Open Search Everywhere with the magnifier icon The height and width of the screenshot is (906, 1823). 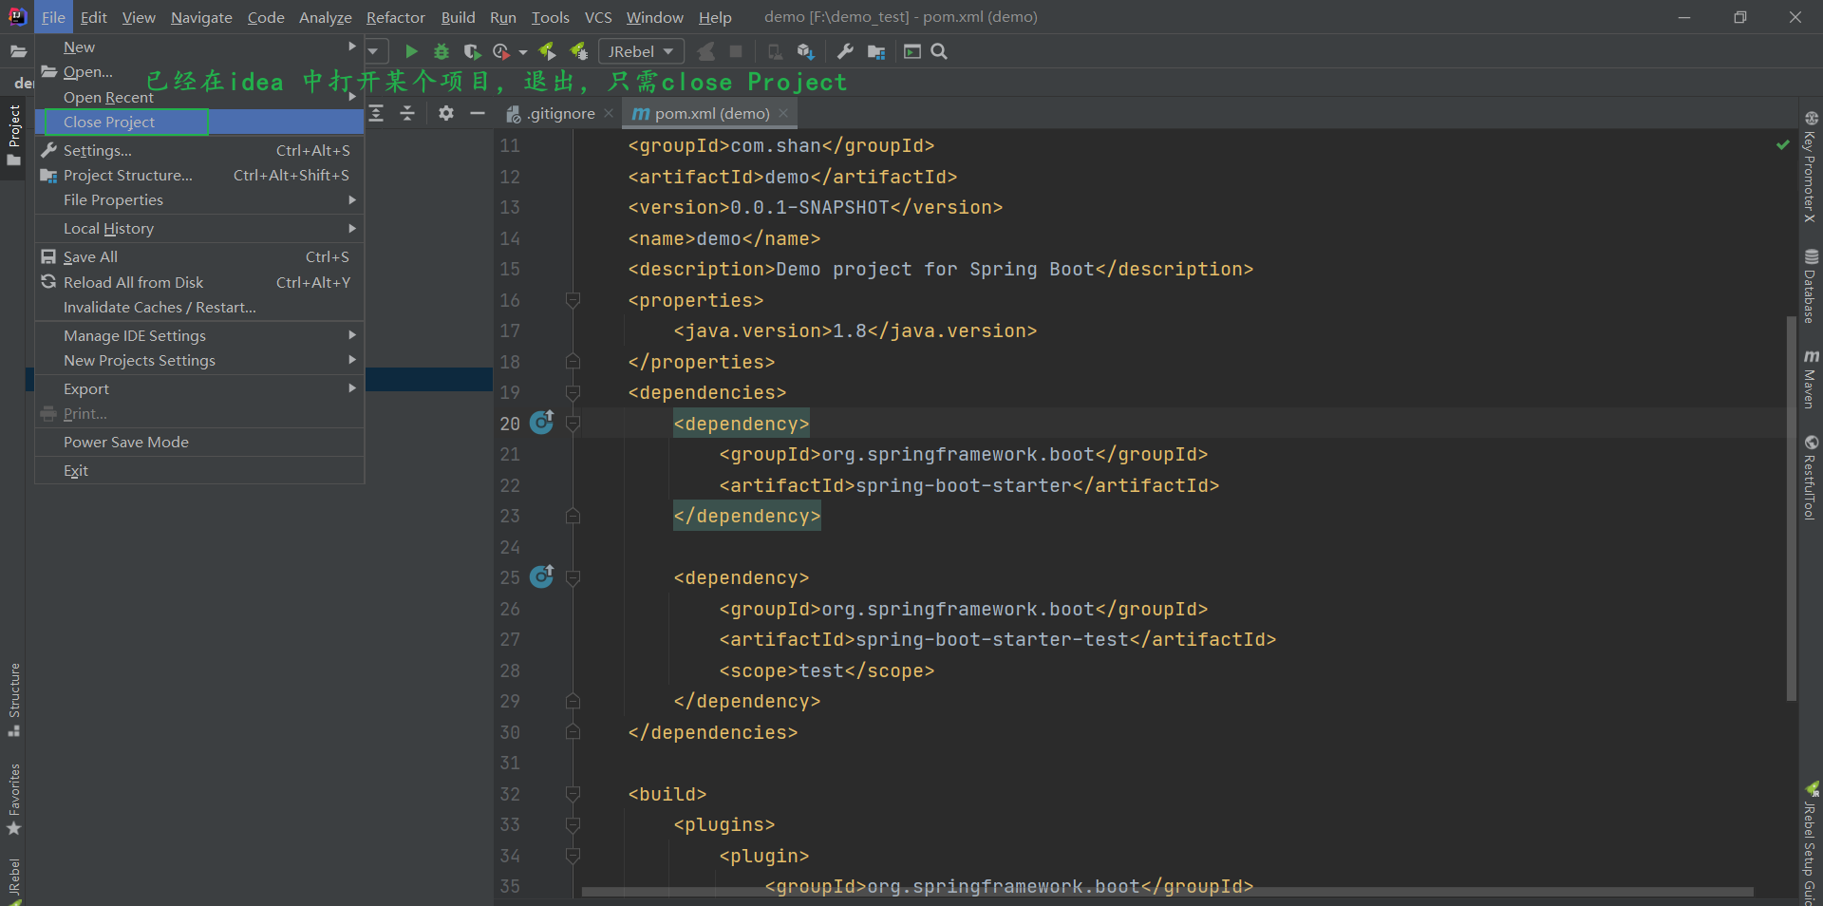pyautogui.click(x=939, y=51)
